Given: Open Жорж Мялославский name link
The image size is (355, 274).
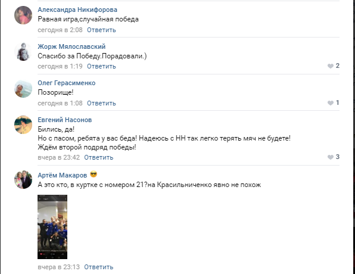Looking at the screenshot, I should pyautogui.click(x=71, y=46).
